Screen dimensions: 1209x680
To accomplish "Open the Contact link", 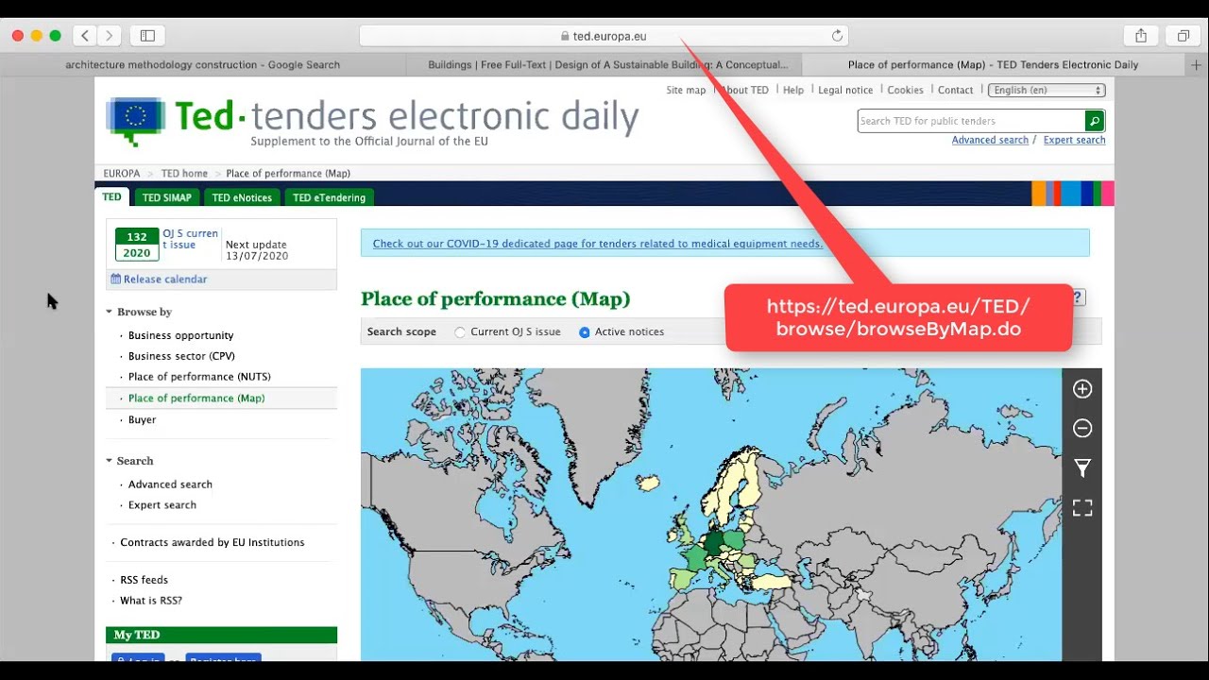I will pos(955,91).
